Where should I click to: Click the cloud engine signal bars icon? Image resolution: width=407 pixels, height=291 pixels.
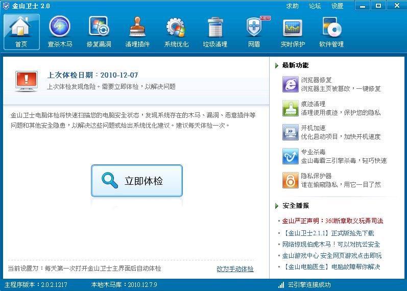point(281,285)
